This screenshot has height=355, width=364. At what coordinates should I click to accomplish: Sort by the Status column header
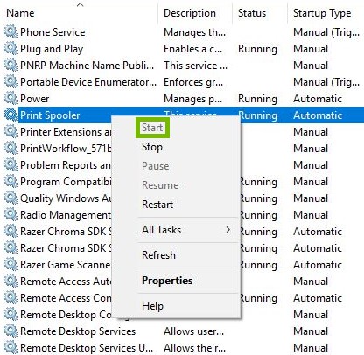point(252,13)
